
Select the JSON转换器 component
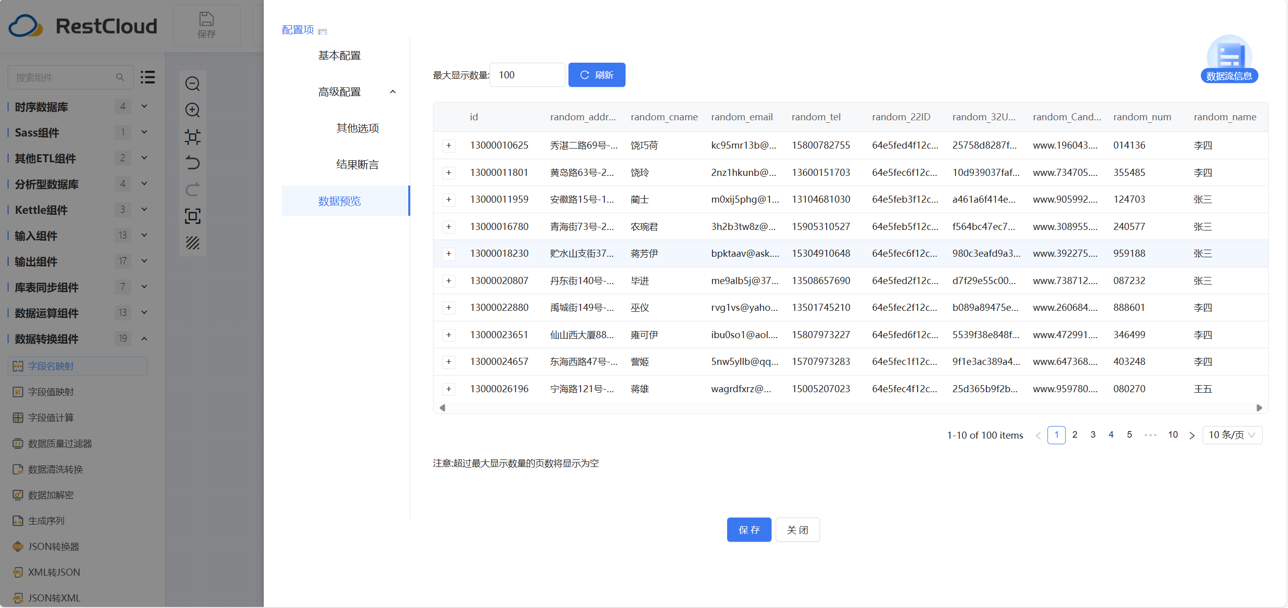(46, 546)
